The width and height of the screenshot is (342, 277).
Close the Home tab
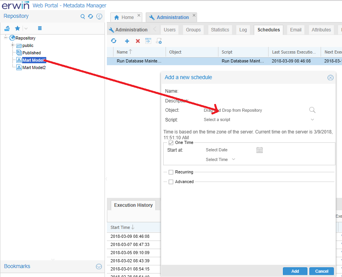[x=139, y=15]
